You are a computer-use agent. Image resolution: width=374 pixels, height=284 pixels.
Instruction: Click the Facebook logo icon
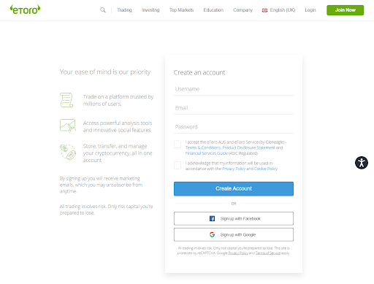tap(212, 218)
